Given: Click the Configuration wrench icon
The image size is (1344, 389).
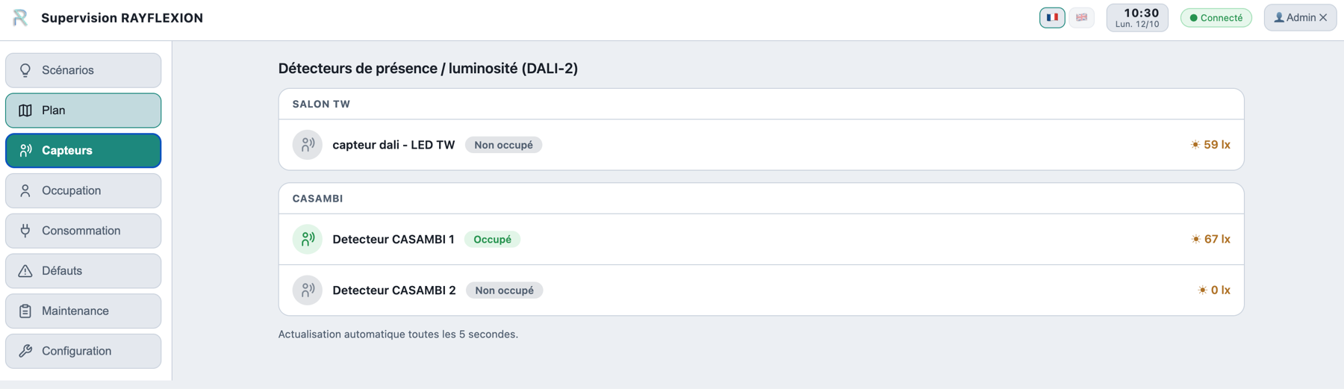Looking at the screenshot, I should tap(25, 351).
